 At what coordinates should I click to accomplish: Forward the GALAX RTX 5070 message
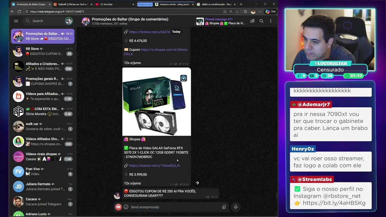tap(197, 183)
